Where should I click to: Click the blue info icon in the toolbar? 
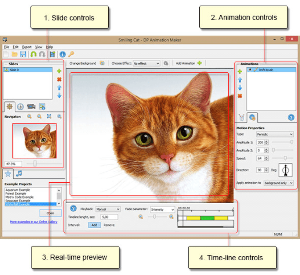point(62,55)
